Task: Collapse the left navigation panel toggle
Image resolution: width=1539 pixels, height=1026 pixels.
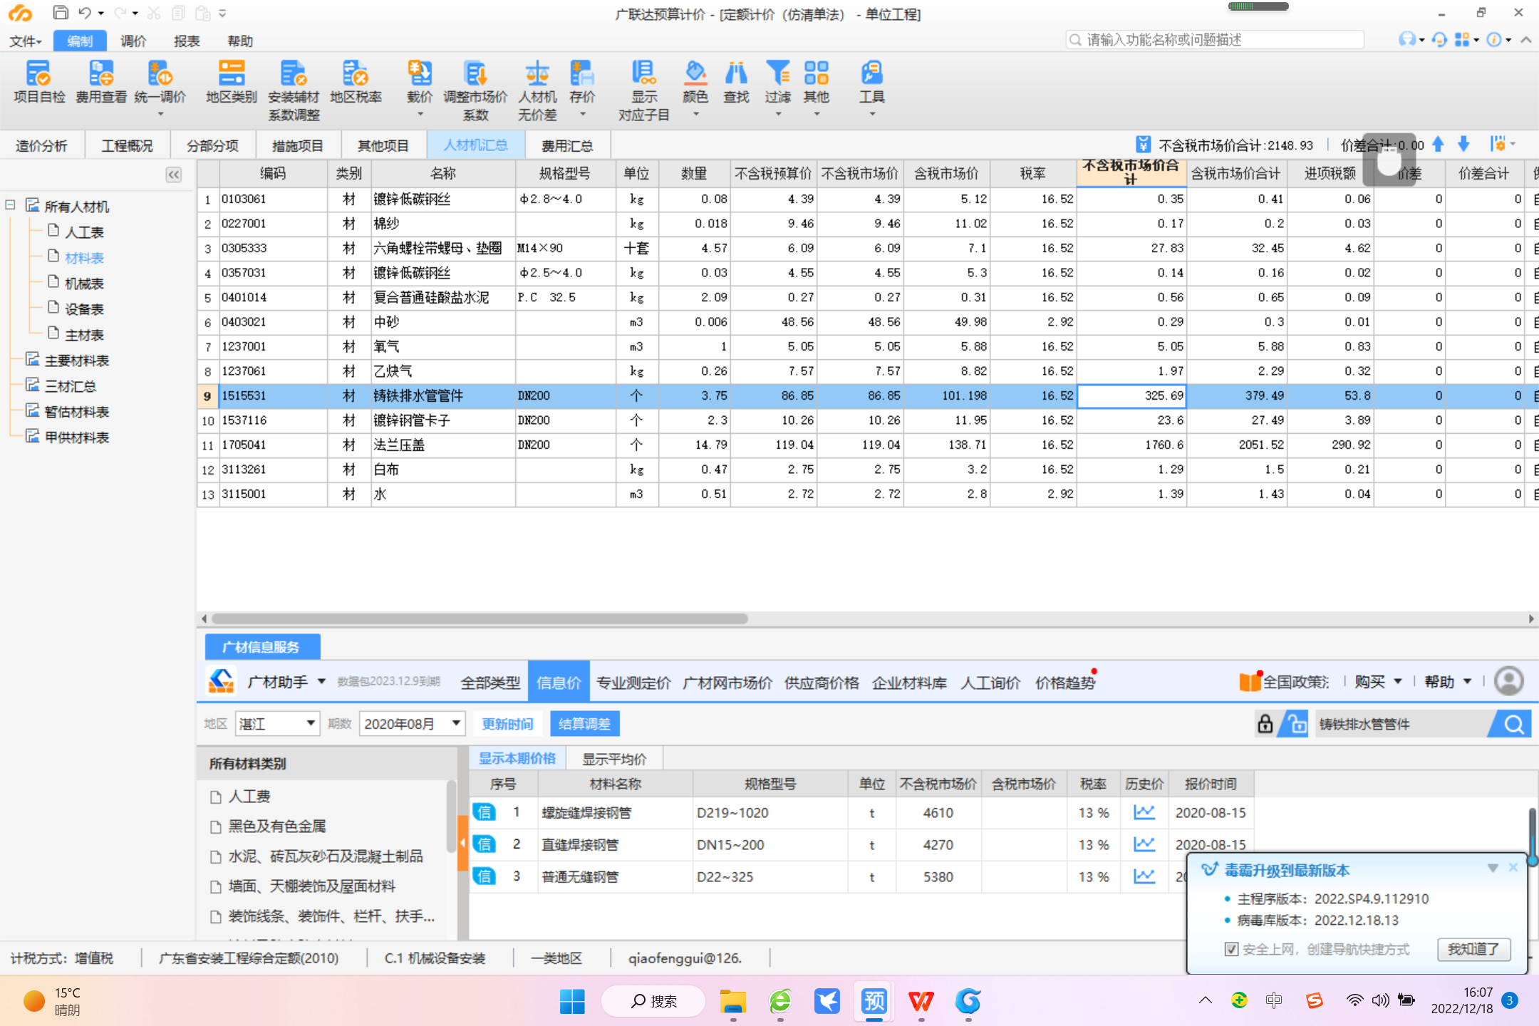Action: coord(173,175)
